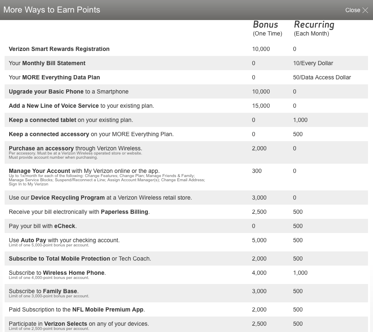Click 2,500 bonus for Paperless Billing
373x332 pixels.
pos(259,212)
